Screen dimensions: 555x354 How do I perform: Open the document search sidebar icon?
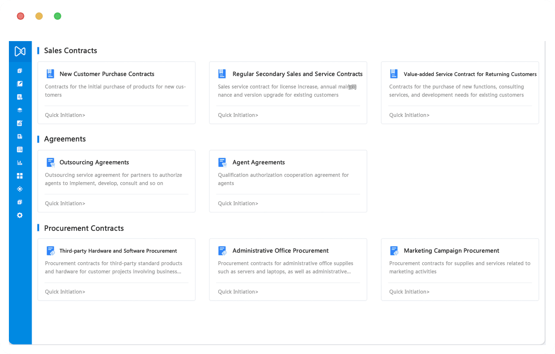(x=20, y=150)
